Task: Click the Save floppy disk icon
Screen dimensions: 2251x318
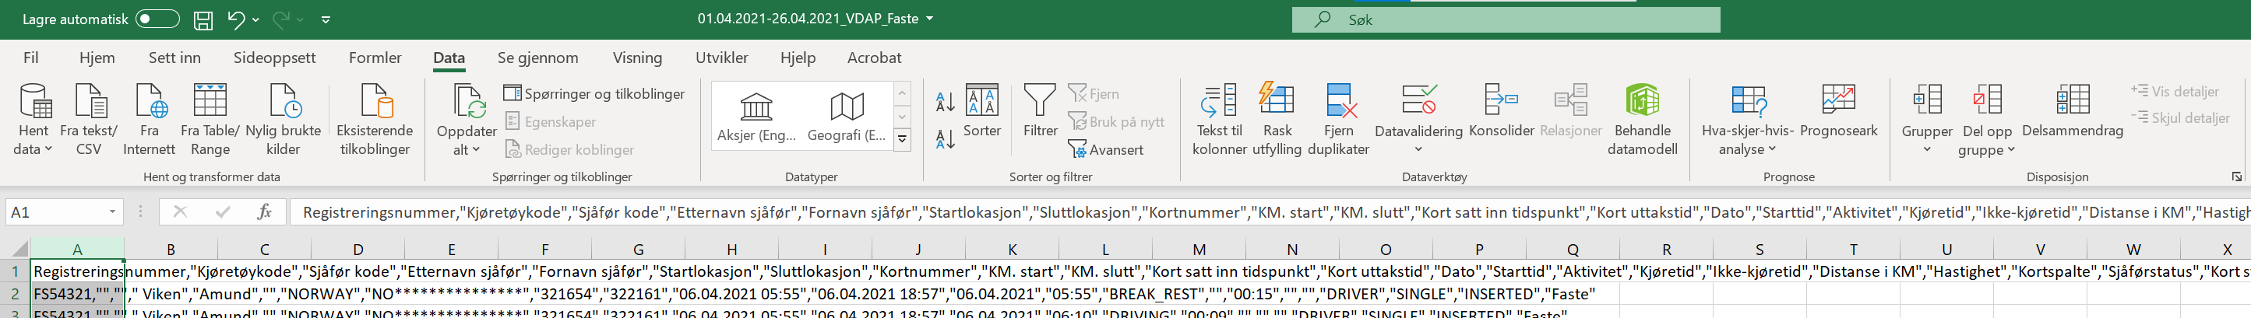Action: pyautogui.click(x=203, y=19)
